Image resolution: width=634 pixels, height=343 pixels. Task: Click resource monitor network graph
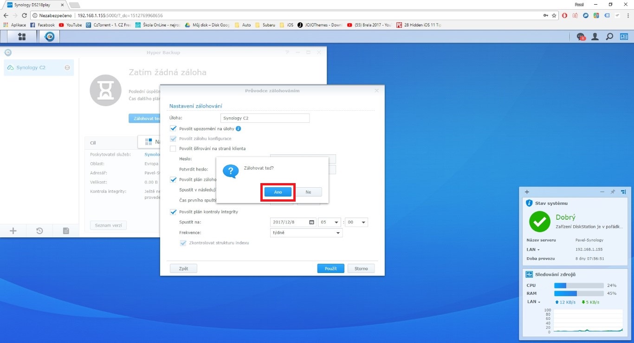589,321
